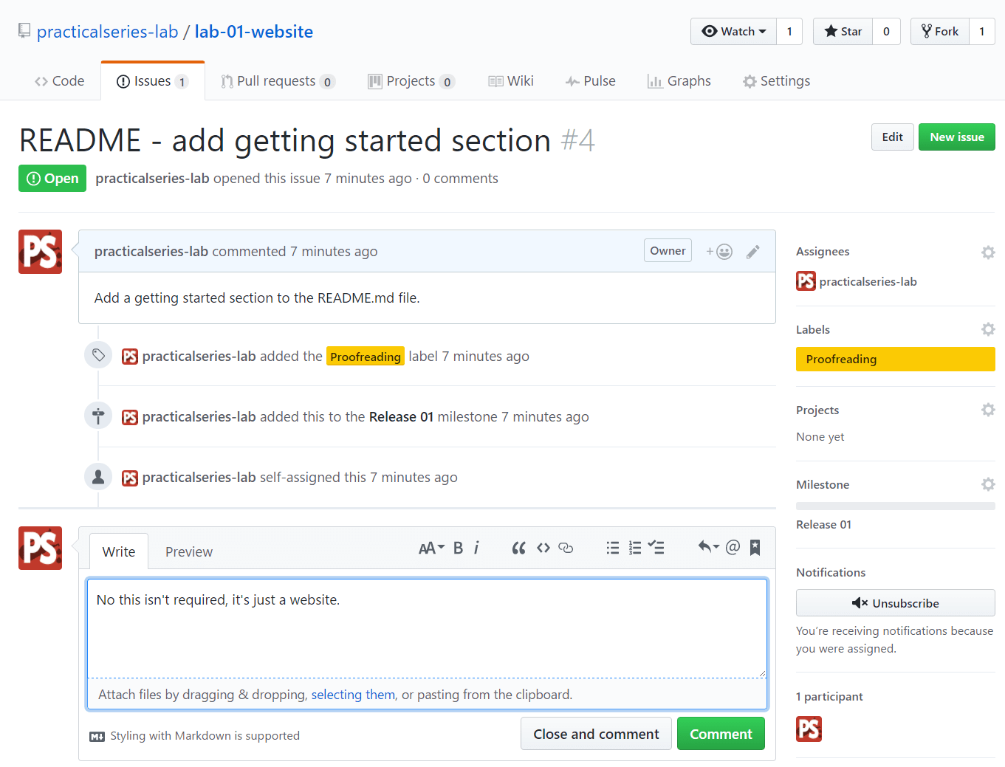Open the Code tab

59,81
